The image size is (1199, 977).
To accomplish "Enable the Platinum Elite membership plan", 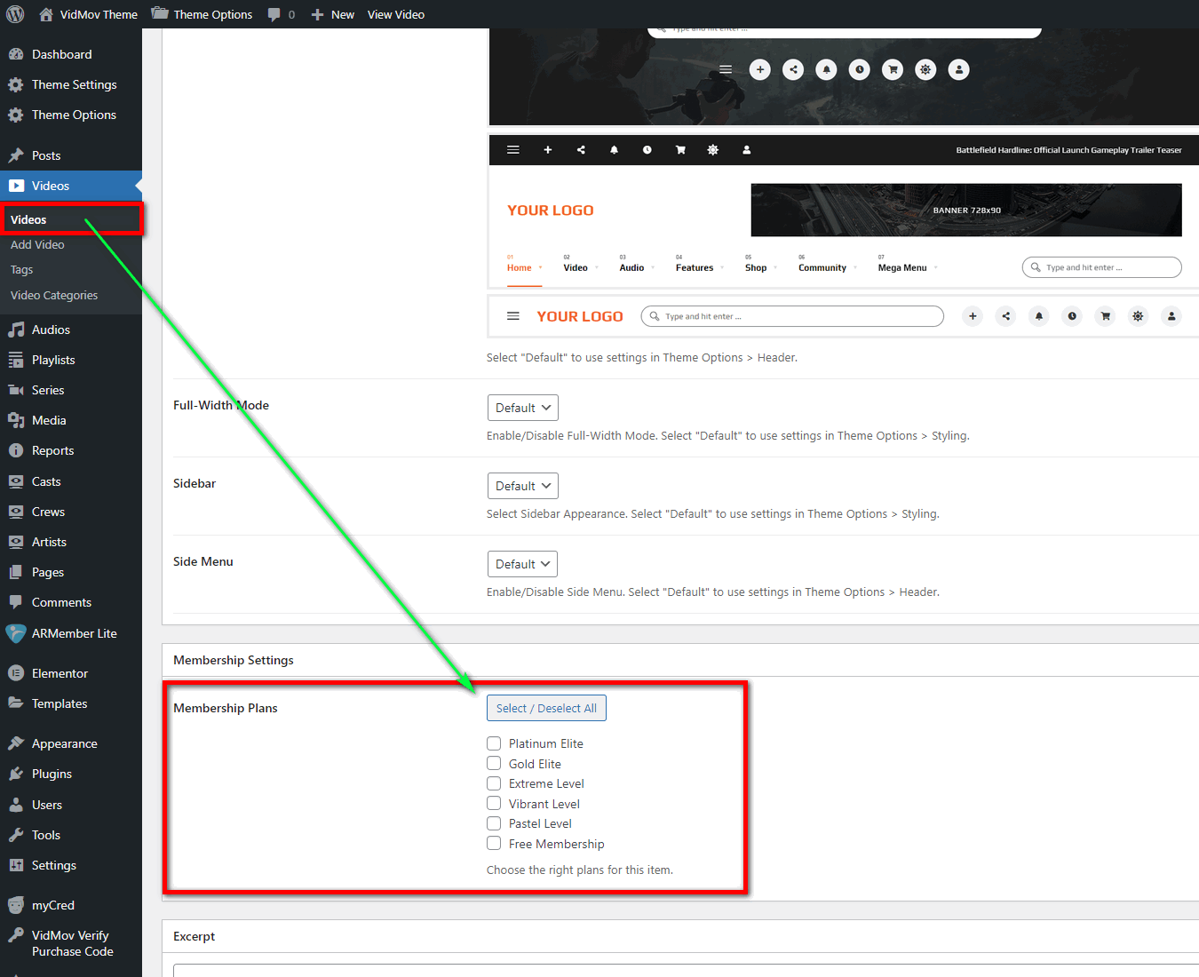I will click(x=494, y=743).
